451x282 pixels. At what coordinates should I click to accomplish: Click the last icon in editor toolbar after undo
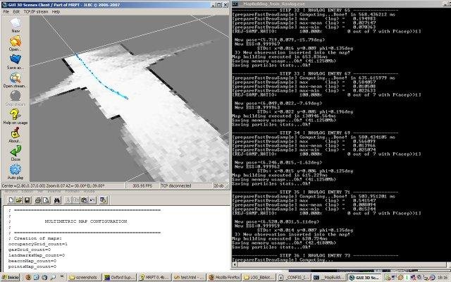pos(104,200)
